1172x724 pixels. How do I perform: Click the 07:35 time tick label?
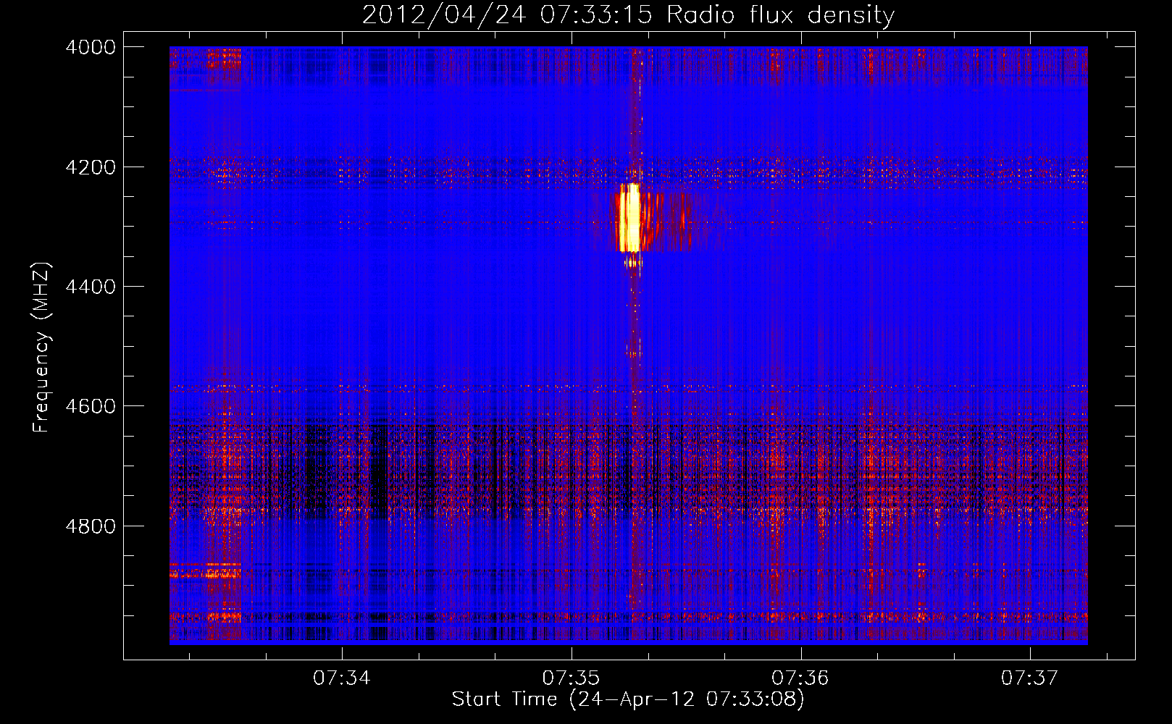click(x=572, y=678)
